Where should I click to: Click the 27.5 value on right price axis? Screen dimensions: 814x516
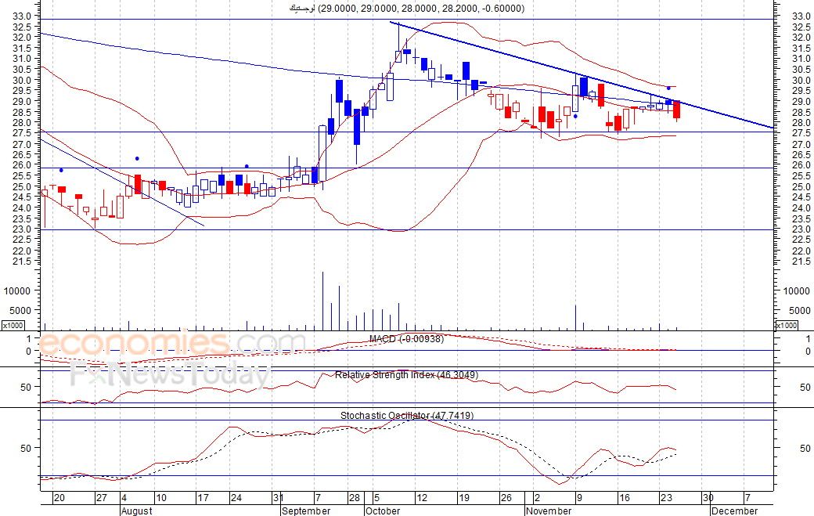coord(801,133)
